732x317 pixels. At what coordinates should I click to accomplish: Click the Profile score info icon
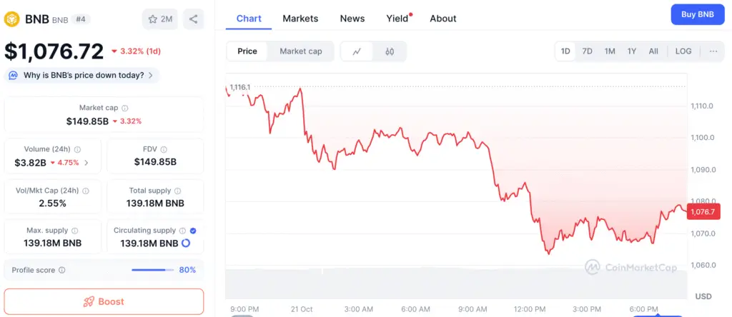click(x=62, y=270)
